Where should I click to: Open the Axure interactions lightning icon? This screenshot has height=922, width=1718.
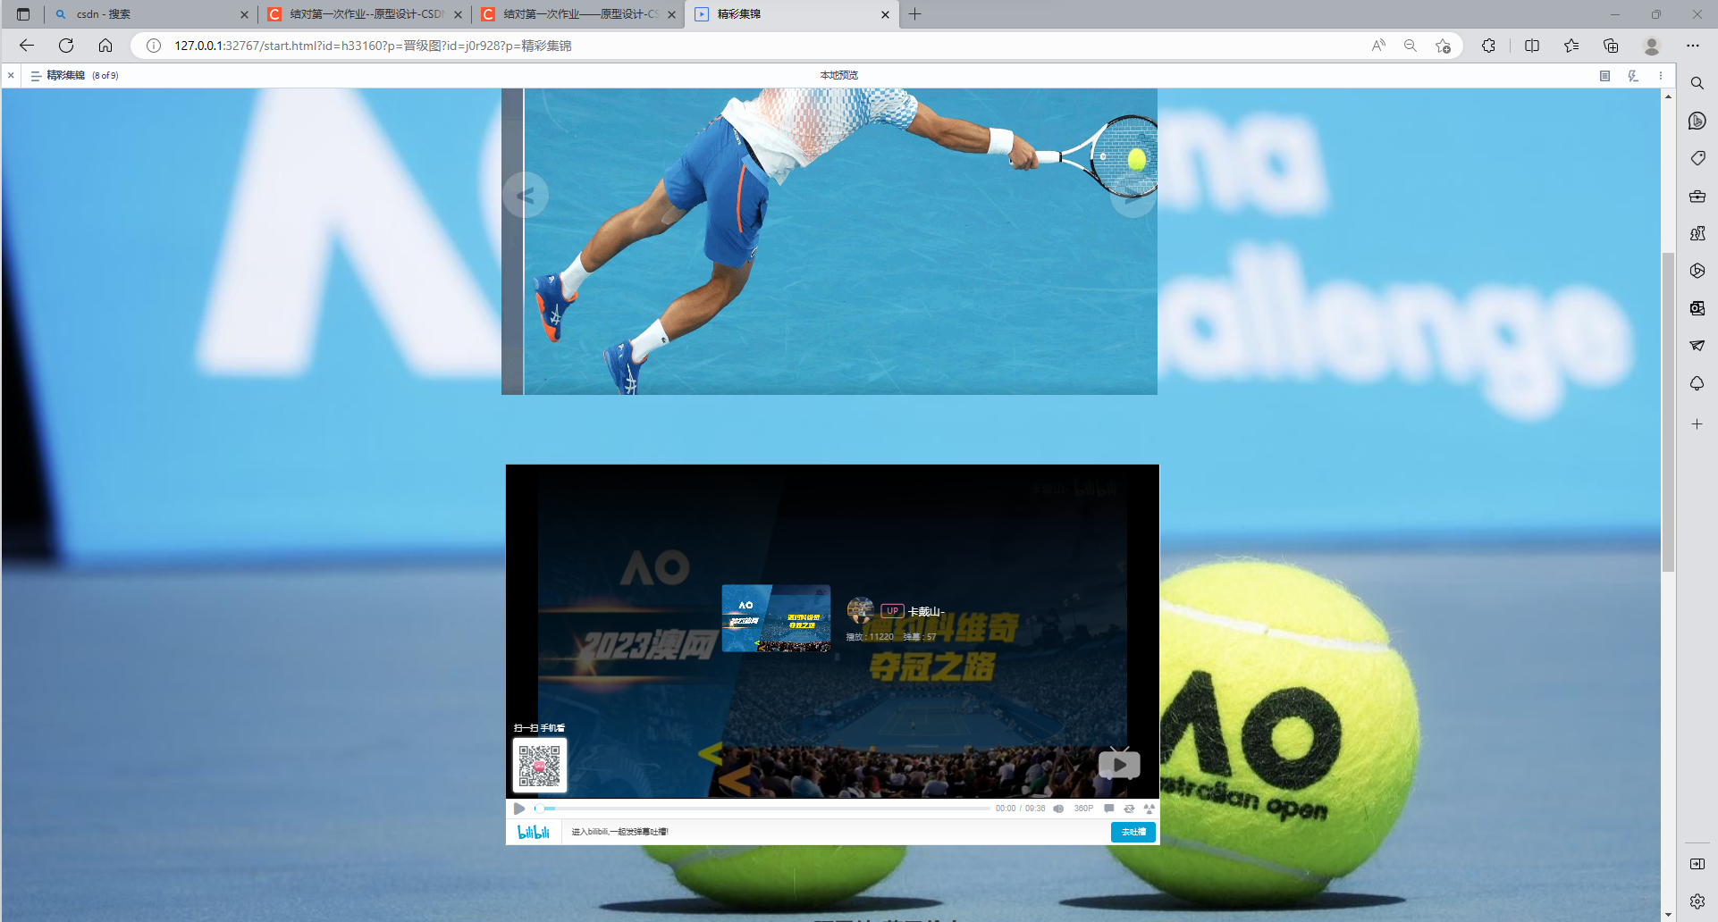pyautogui.click(x=1633, y=76)
